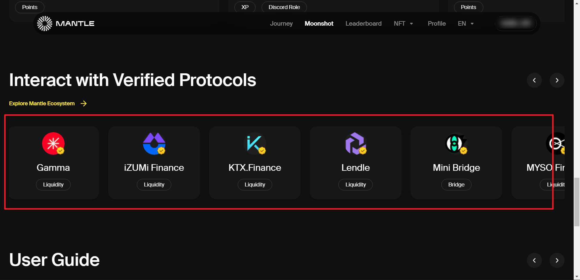Select the KTX.Finance logo icon
580x280 pixels.
255,144
